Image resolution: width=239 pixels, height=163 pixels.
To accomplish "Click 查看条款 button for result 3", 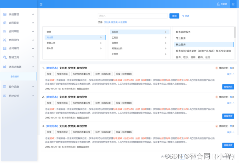I will coord(228,145).
